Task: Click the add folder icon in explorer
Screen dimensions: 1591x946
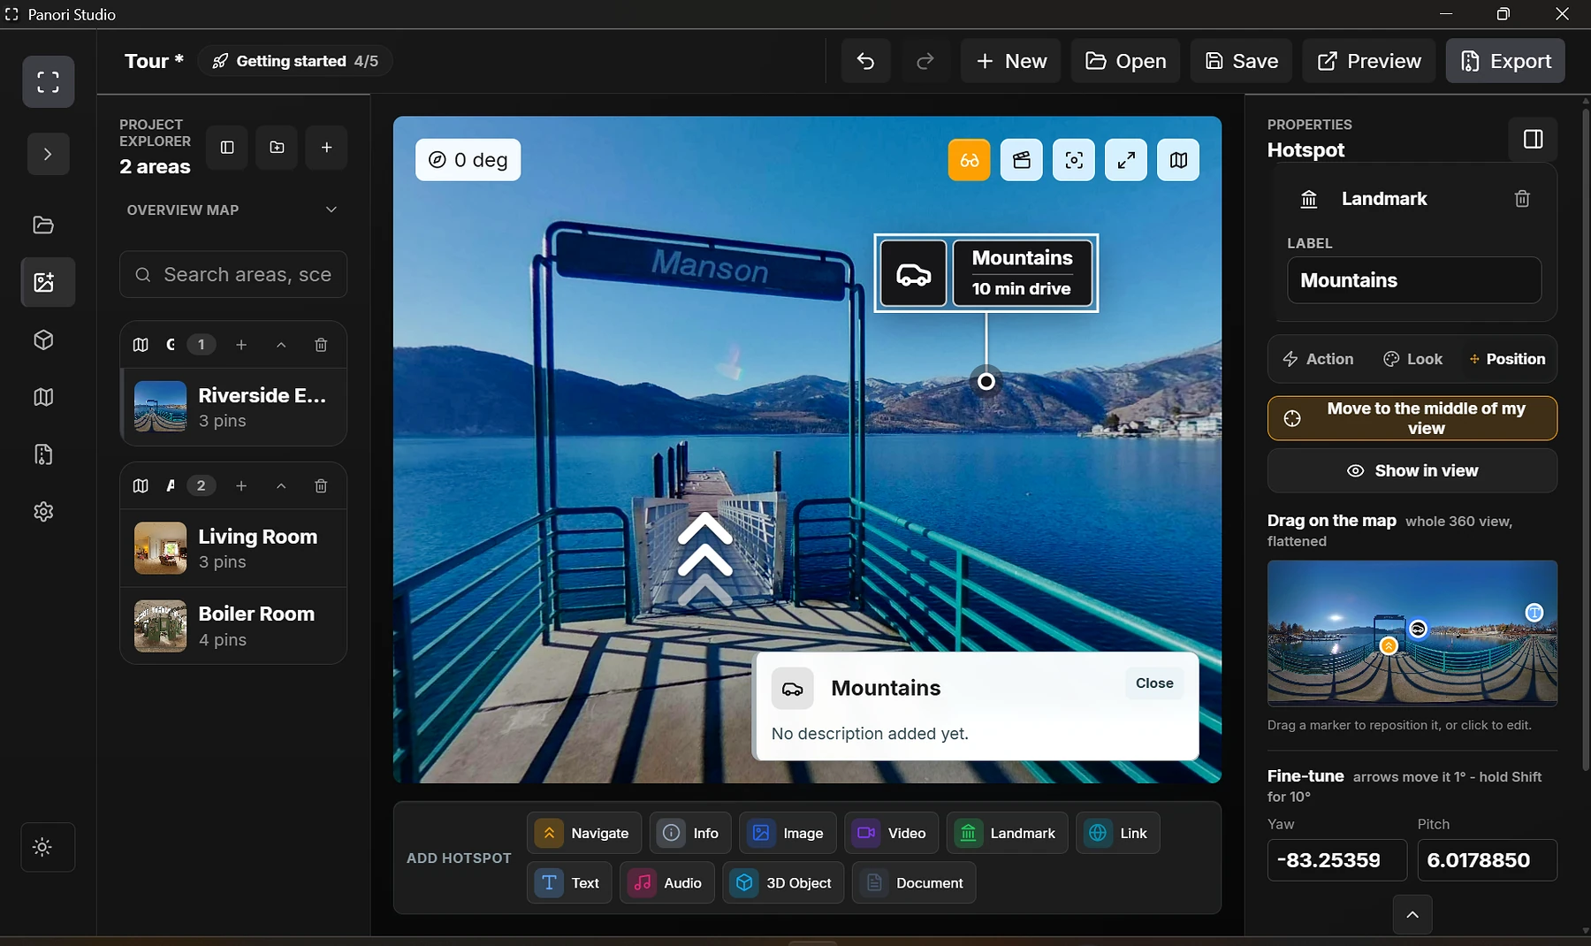Action: point(277,148)
